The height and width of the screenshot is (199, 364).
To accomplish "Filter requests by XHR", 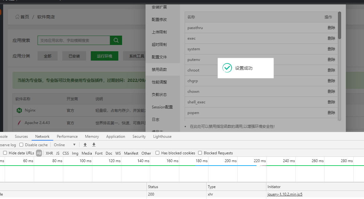I will 49,153.
